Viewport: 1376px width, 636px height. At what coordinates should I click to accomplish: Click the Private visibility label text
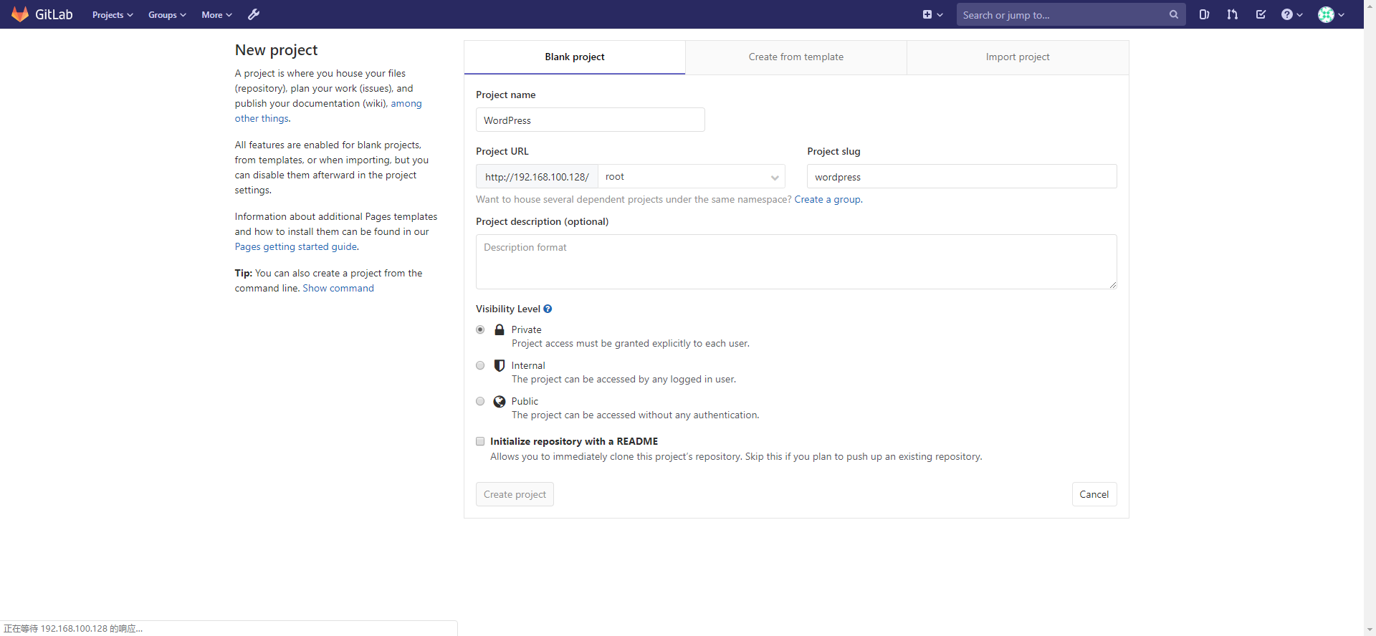(x=527, y=329)
